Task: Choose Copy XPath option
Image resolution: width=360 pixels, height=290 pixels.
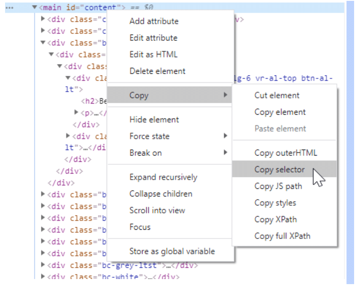Action: point(275,220)
